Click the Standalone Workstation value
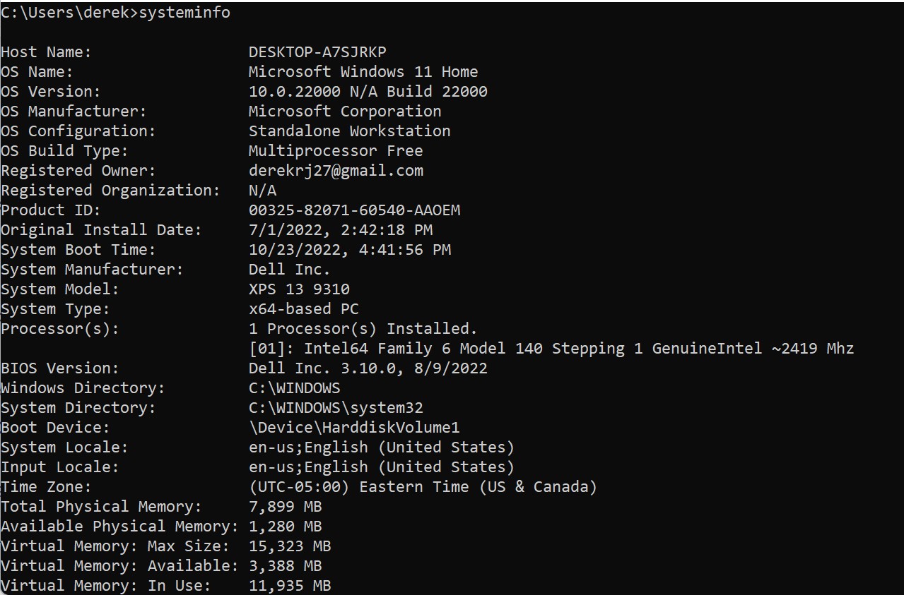 pos(349,131)
